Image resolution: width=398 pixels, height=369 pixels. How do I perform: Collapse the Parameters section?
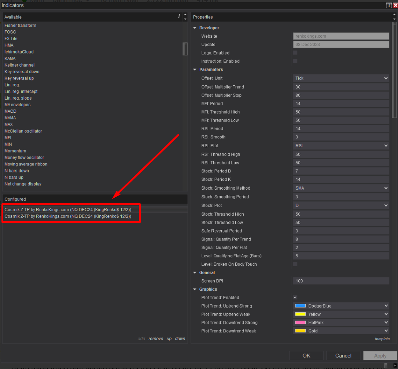[x=195, y=70]
